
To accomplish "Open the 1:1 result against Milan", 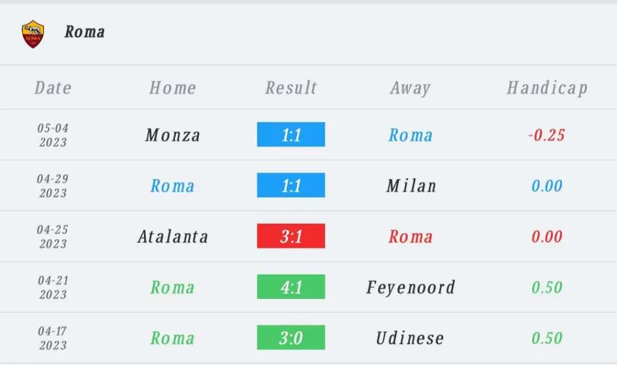I will click(x=291, y=185).
